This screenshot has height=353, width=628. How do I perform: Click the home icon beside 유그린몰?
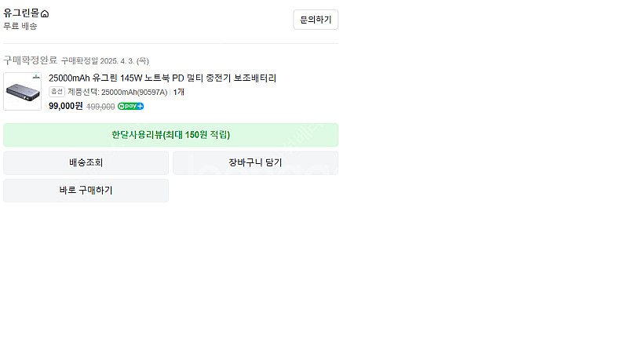[45, 14]
